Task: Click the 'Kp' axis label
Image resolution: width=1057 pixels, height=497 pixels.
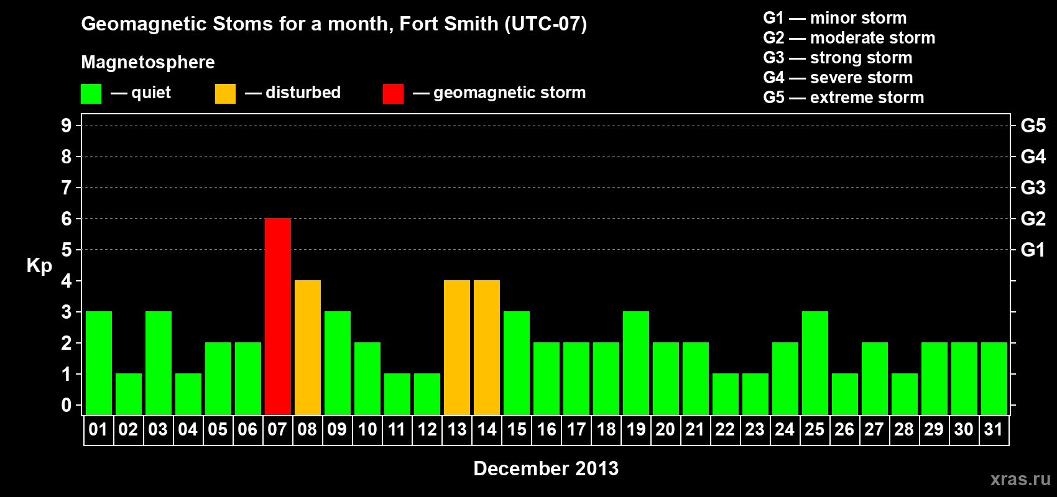Action: [x=39, y=266]
